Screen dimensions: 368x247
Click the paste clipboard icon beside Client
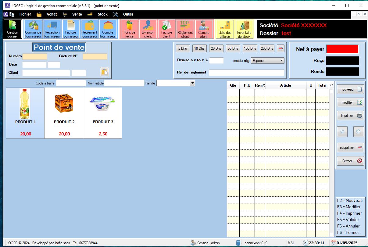tap(104, 72)
